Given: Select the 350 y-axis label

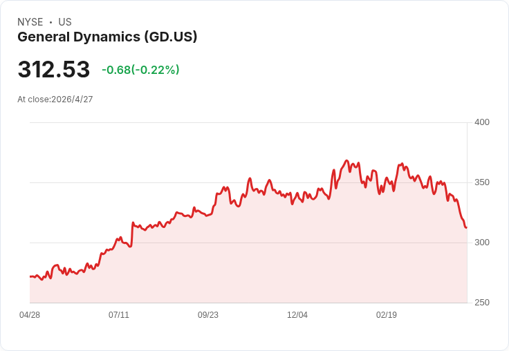Looking at the screenshot, I should point(482,182).
